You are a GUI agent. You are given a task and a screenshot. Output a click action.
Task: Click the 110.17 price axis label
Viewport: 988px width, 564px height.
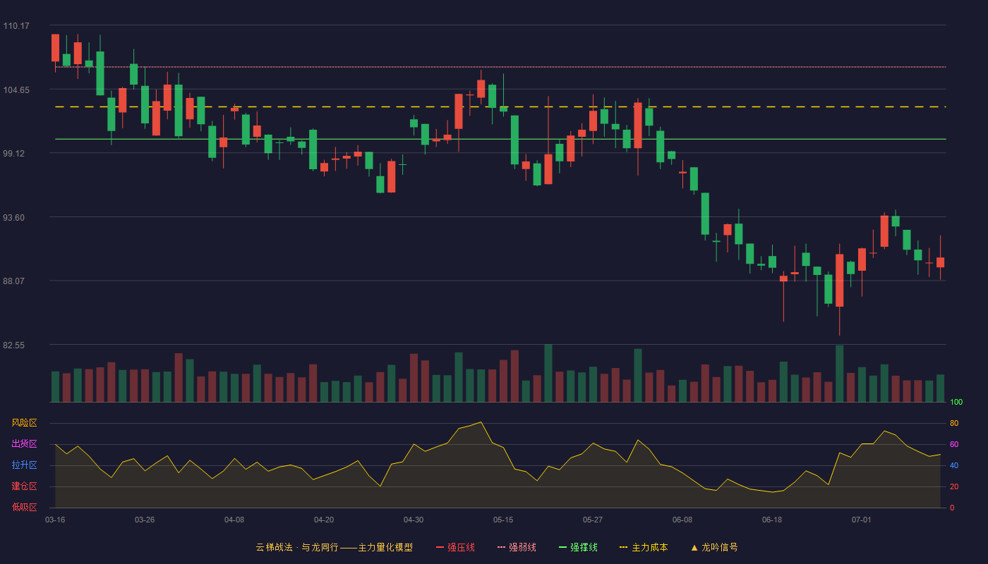click(x=16, y=26)
